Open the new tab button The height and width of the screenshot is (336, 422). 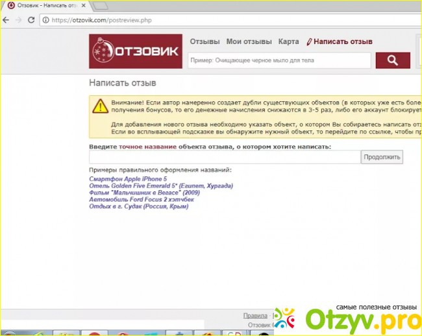coord(101,6)
